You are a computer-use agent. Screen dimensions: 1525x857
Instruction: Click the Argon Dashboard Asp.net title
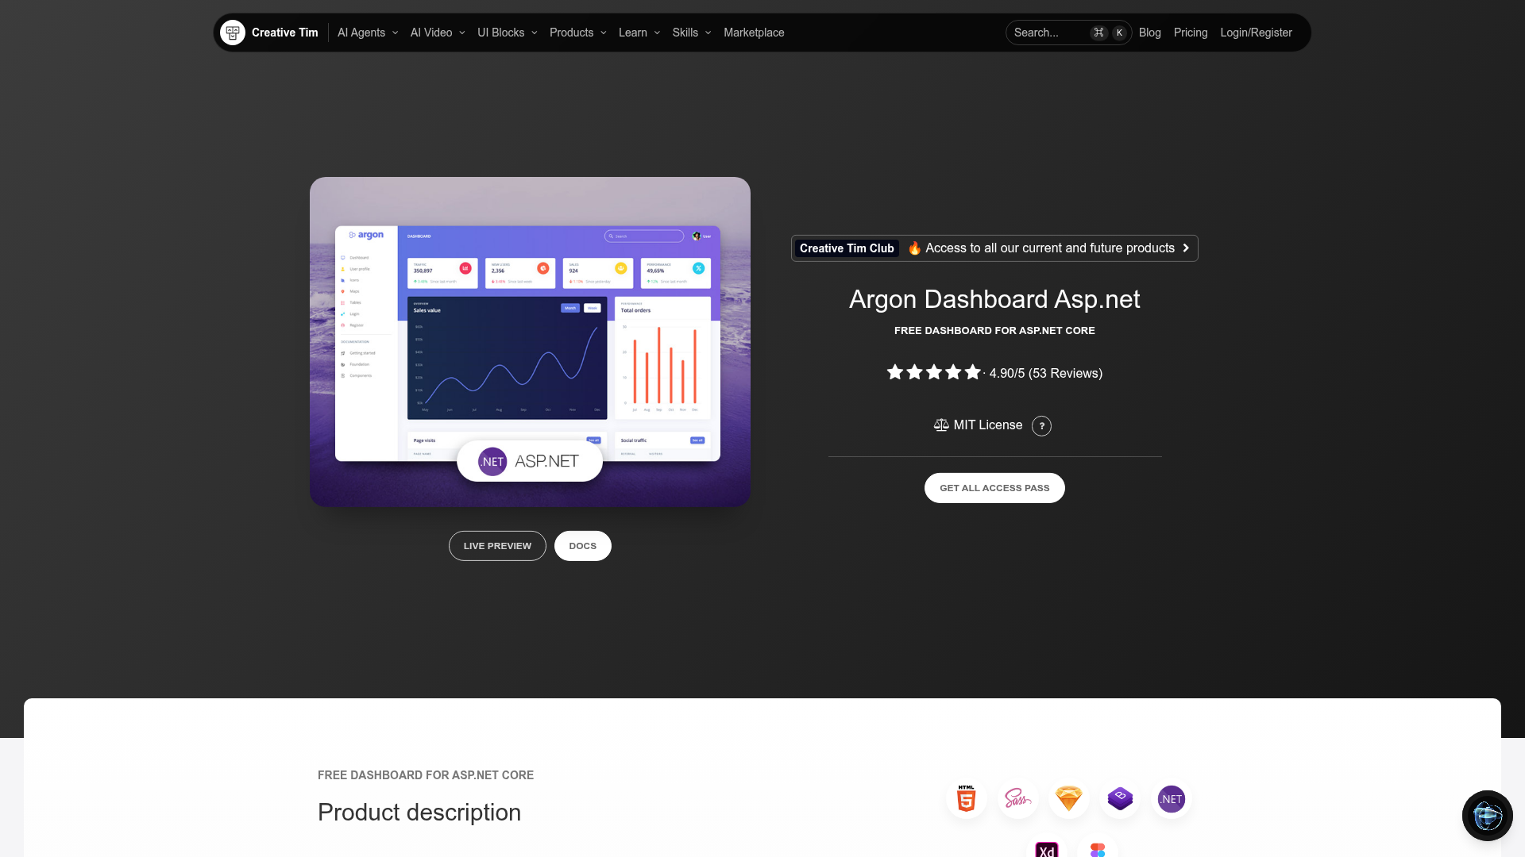coord(994,299)
